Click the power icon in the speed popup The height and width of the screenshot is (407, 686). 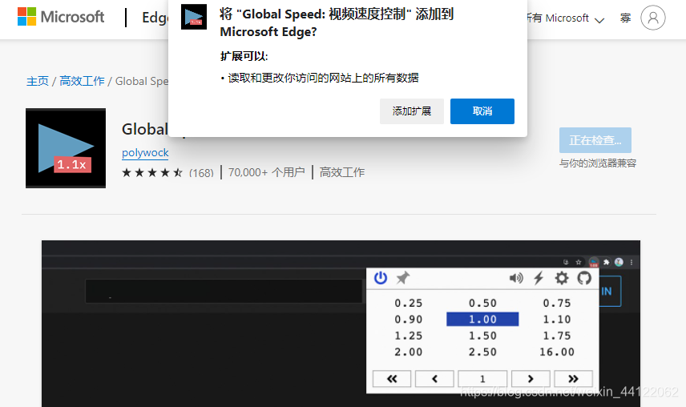[380, 277]
